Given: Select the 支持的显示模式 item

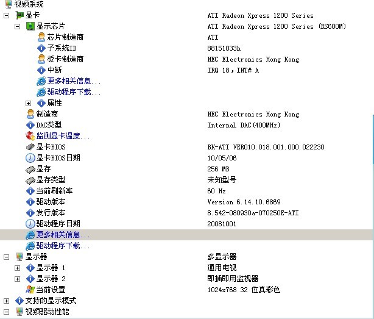Looking at the screenshot, I should coord(51,301).
